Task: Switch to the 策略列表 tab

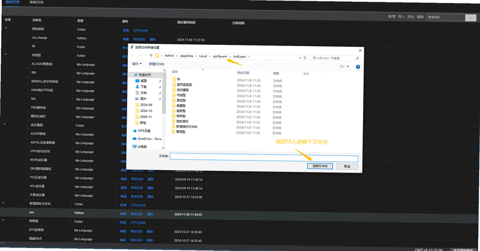Action: pos(37,2)
